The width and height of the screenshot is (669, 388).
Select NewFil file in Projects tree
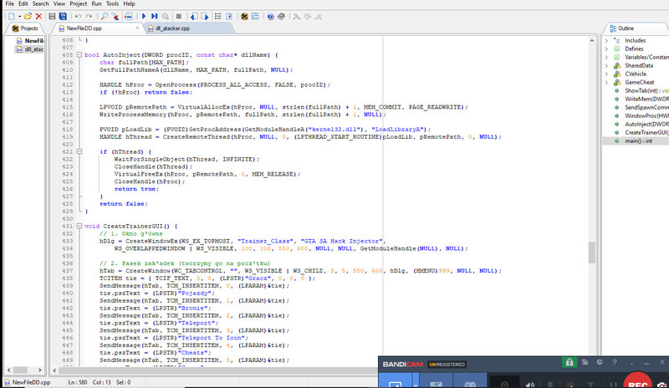(x=30, y=40)
